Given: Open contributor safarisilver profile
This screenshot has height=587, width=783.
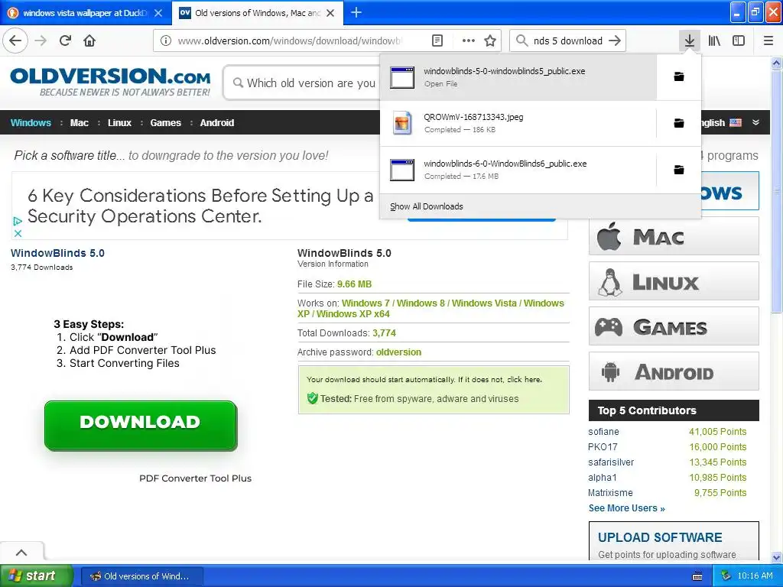Looking at the screenshot, I should pyautogui.click(x=611, y=462).
